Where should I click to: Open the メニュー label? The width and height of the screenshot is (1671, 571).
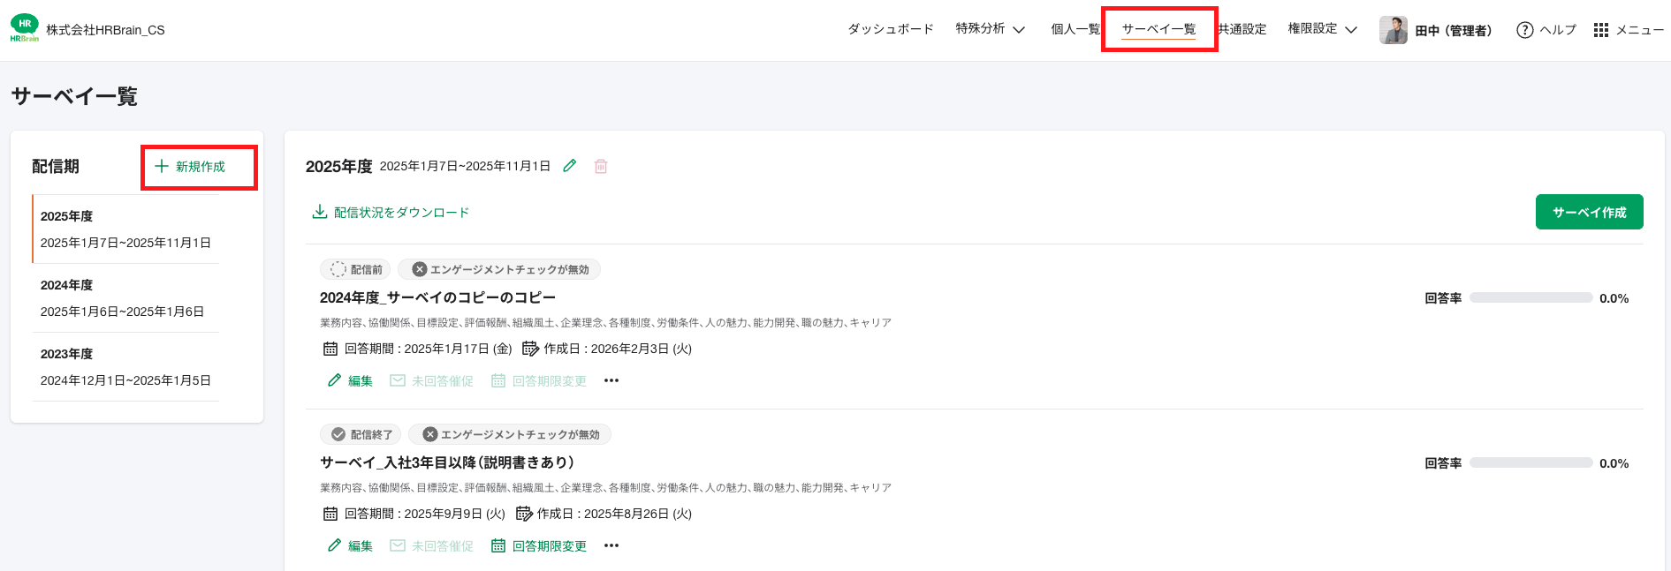(1640, 30)
